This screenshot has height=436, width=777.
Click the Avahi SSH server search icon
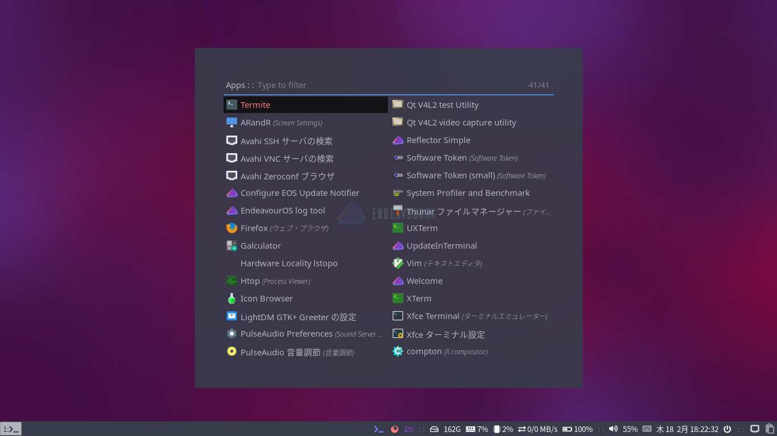232,140
